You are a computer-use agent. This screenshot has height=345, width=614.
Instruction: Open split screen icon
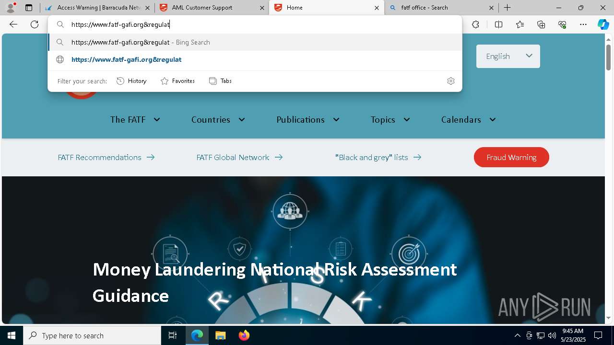tap(498, 24)
